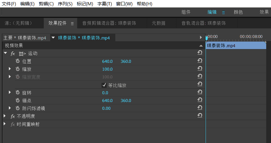The width and height of the screenshot is (271, 143).
Task: Expand the 旋转 property
Action: click(10, 92)
